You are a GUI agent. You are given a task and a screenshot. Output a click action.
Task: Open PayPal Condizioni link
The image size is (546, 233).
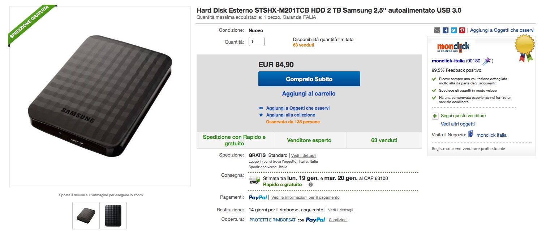coord(338,220)
